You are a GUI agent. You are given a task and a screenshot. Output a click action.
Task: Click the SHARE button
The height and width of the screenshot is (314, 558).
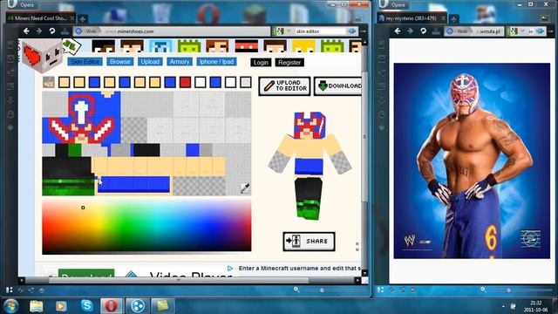309,242
